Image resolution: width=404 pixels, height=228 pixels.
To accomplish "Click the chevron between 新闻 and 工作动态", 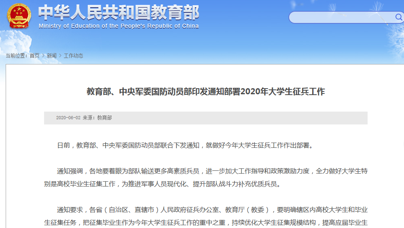I will (60, 56).
